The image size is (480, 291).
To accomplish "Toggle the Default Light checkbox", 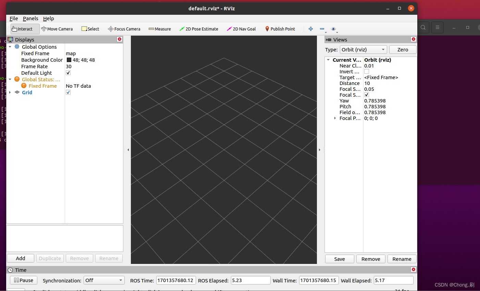I will (68, 73).
